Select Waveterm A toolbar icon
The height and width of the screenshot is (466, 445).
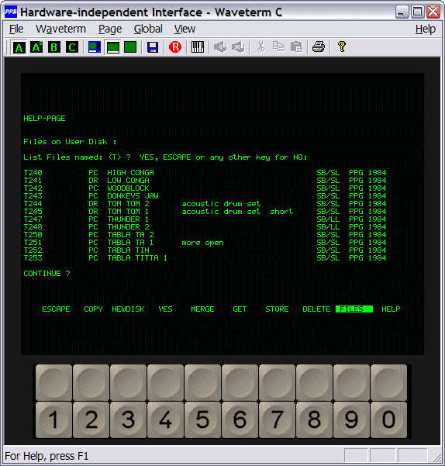coord(19,47)
